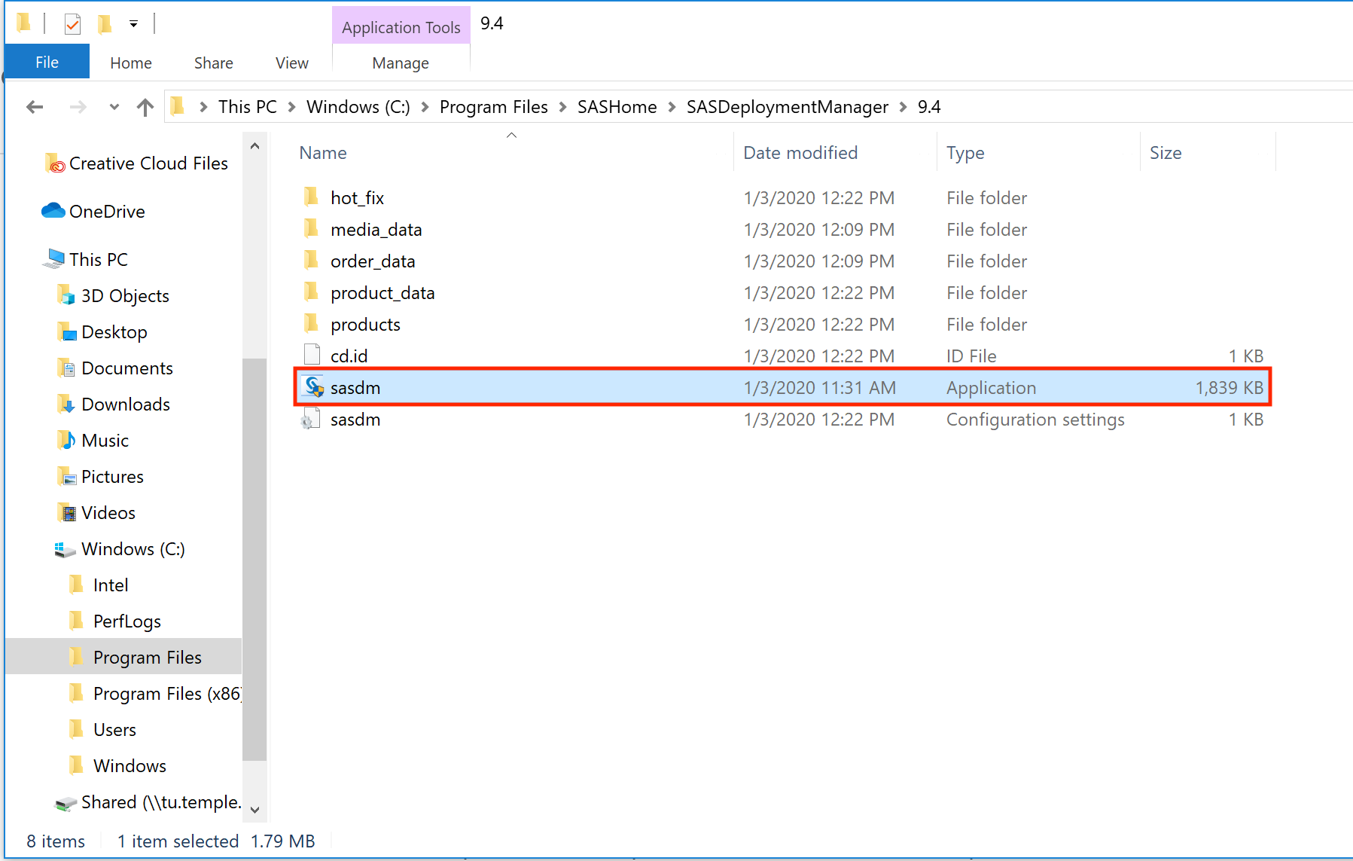Image resolution: width=1353 pixels, height=861 pixels.
Task: Click the navigation pane scroll-up arrow
Action: point(254,146)
